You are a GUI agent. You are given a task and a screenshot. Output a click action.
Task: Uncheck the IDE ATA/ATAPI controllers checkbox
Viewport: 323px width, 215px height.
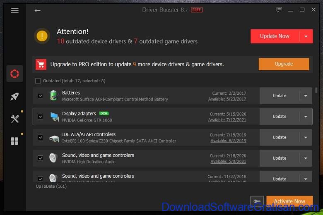coord(41,137)
